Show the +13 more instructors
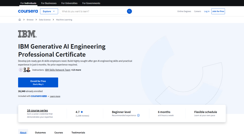Screen dimensions: 244x134 76,70
